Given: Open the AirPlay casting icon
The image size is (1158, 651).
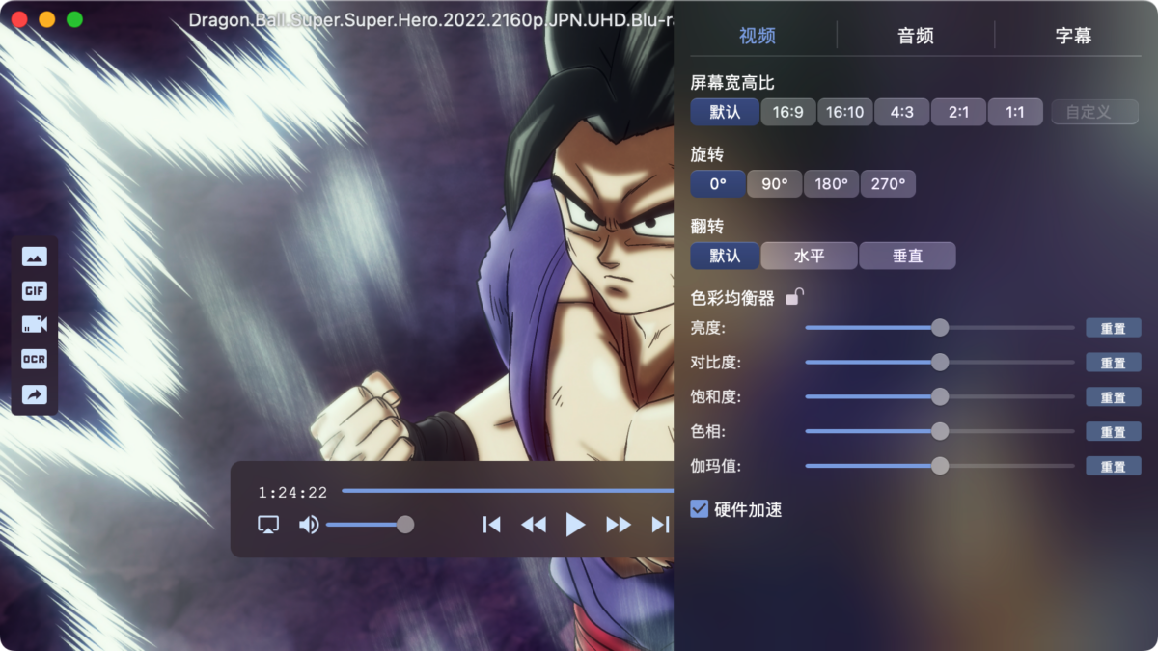Looking at the screenshot, I should [268, 525].
